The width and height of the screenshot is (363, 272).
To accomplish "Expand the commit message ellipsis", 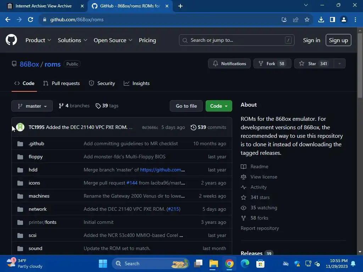I will pos(130,127).
